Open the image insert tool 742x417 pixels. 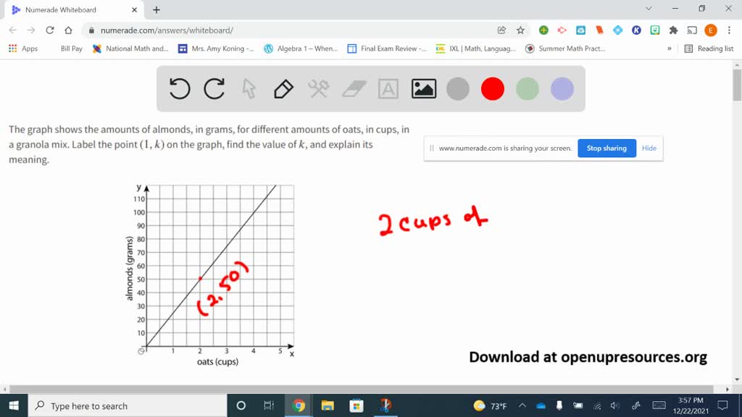[x=422, y=88]
